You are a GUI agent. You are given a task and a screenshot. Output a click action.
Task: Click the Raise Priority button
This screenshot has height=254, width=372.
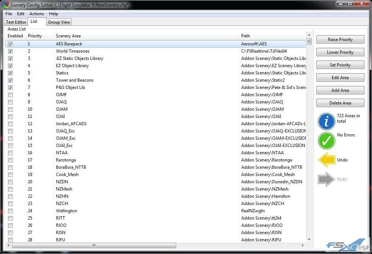point(340,40)
